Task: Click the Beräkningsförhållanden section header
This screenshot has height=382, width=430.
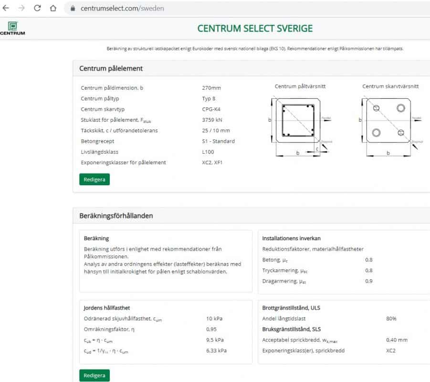Action: (116, 216)
